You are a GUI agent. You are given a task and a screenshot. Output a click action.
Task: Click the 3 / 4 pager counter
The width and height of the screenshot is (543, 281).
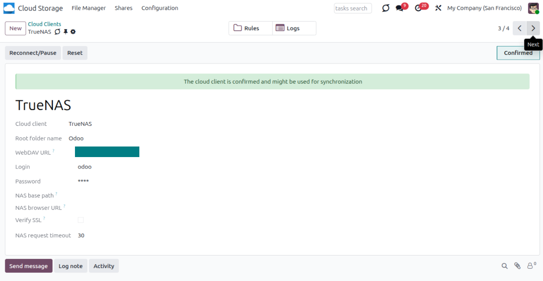pyautogui.click(x=504, y=28)
